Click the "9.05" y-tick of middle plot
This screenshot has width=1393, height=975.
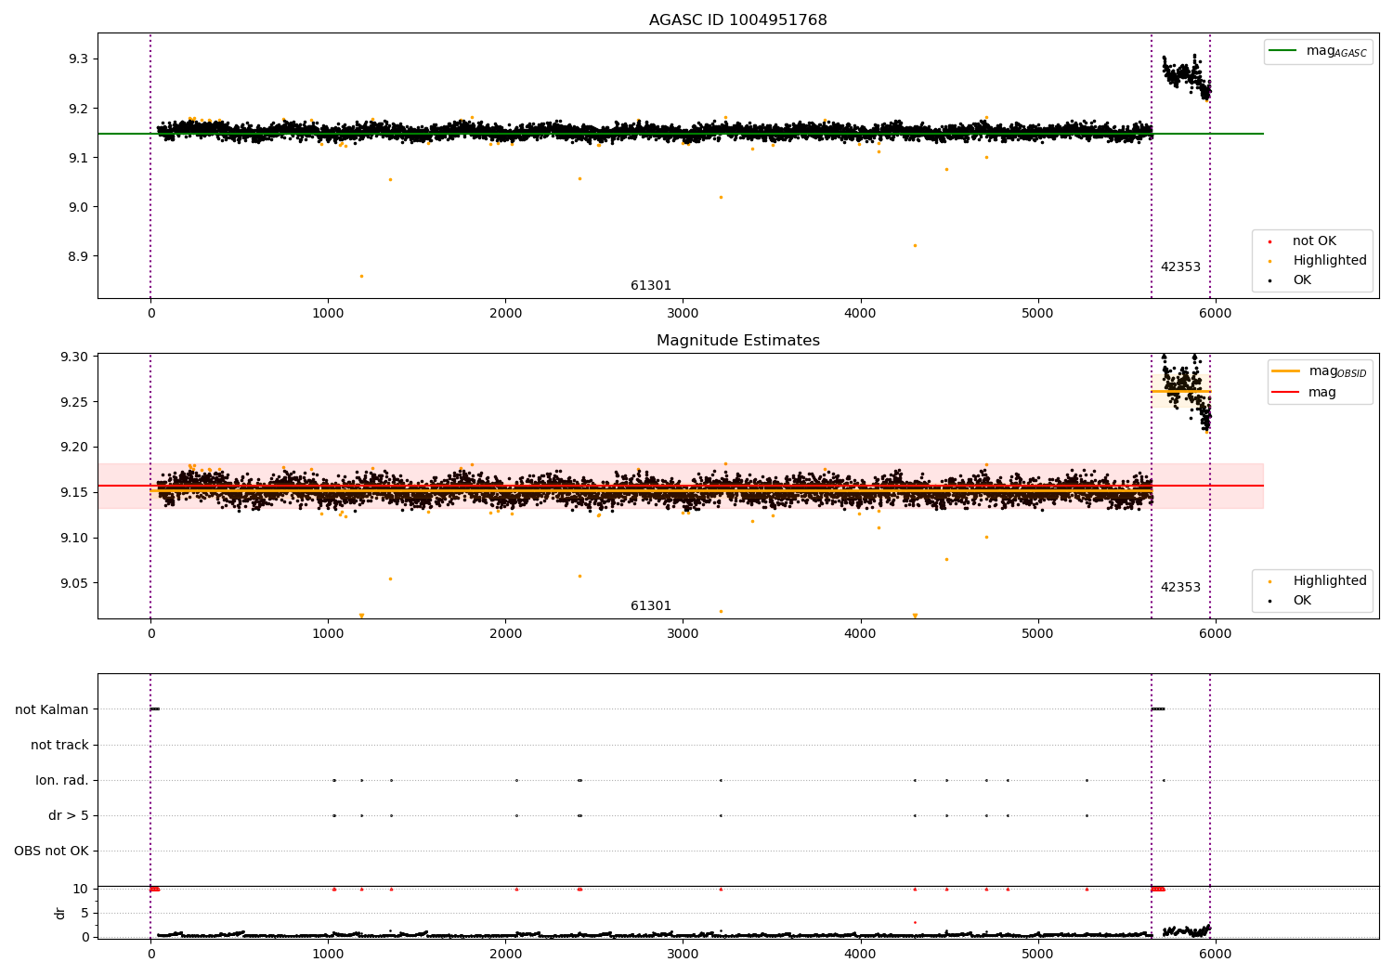[74, 584]
